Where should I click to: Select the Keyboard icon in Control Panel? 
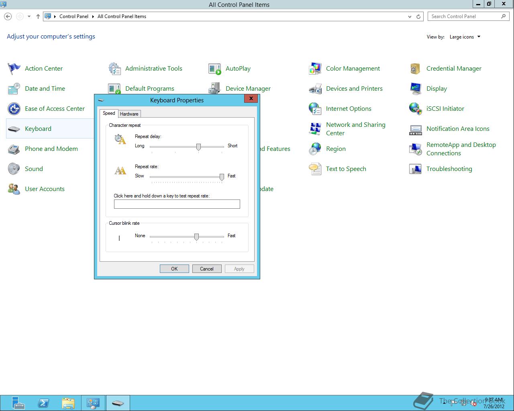coord(14,129)
